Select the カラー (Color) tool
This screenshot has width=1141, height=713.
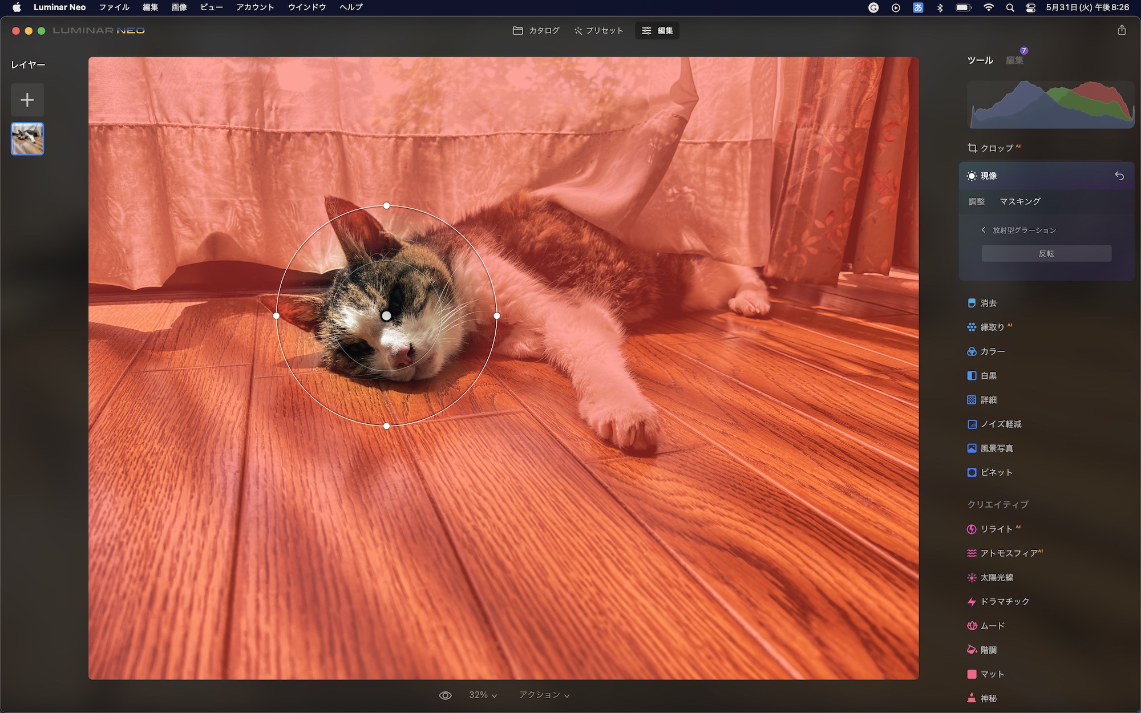992,352
